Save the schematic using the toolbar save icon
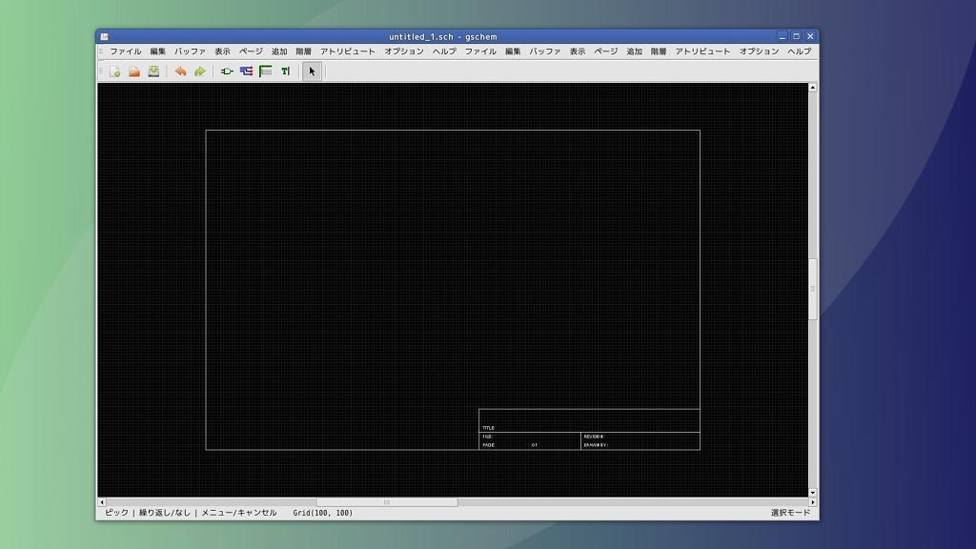Screen dimensions: 976x549 [x=153, y=71]
